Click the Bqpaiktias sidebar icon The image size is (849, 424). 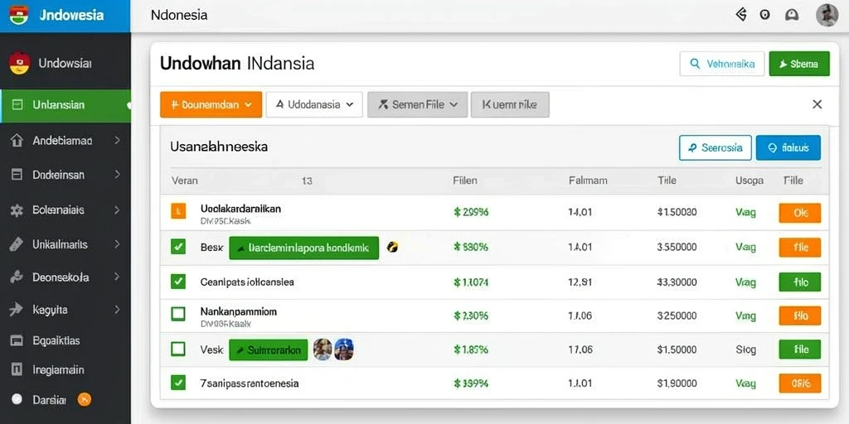pyautogui.click(x=17, y=340)
